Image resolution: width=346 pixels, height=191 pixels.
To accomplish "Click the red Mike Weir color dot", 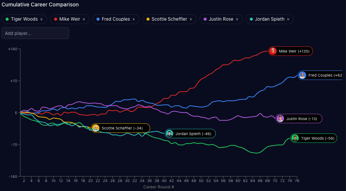I will click(x=56, y=19).
